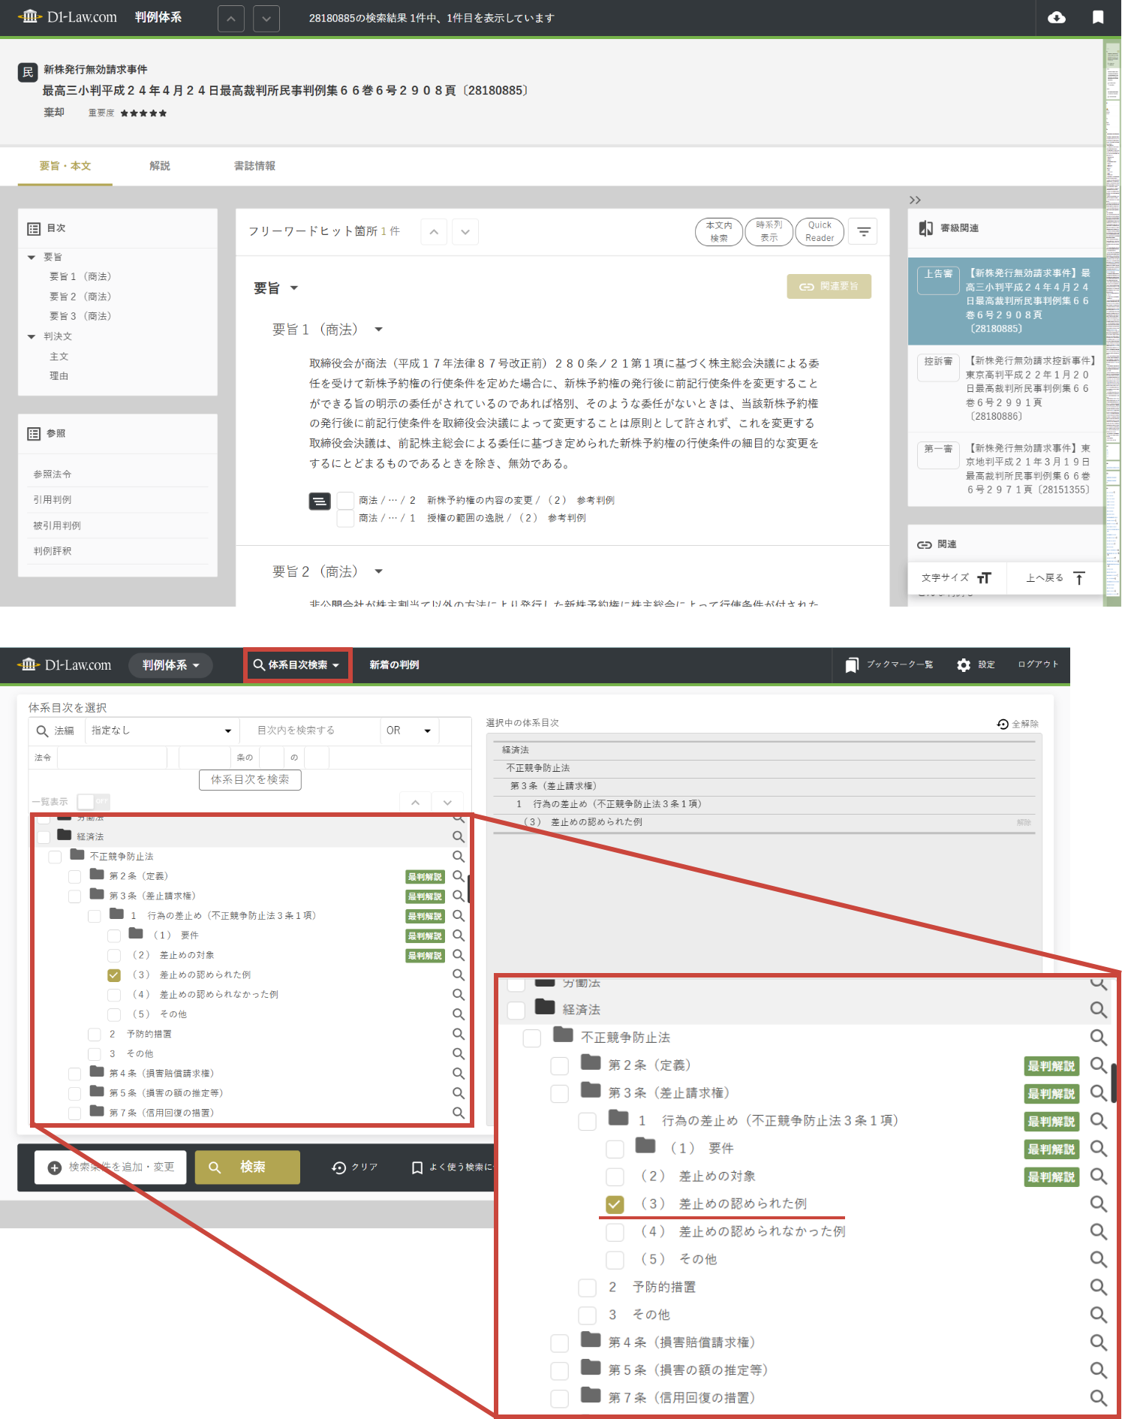Image resolution: width=1122 pixels, height=1419 pixels.
Task: Click the 関連要旨 link button
Action: coord(829,286)
